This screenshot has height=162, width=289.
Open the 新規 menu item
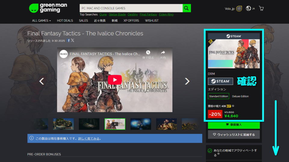coord(114,21)
